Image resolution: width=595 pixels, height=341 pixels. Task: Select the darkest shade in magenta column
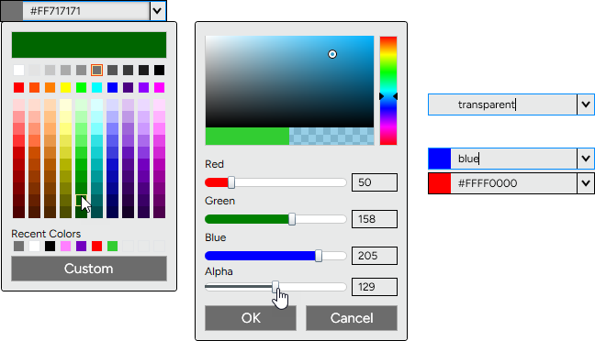click(x=160, y=212)
